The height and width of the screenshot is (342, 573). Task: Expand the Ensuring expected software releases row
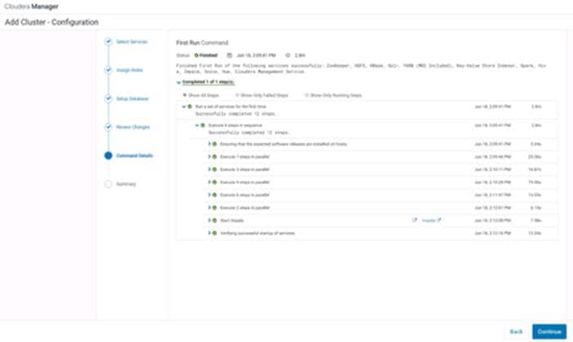coord(210,143)
